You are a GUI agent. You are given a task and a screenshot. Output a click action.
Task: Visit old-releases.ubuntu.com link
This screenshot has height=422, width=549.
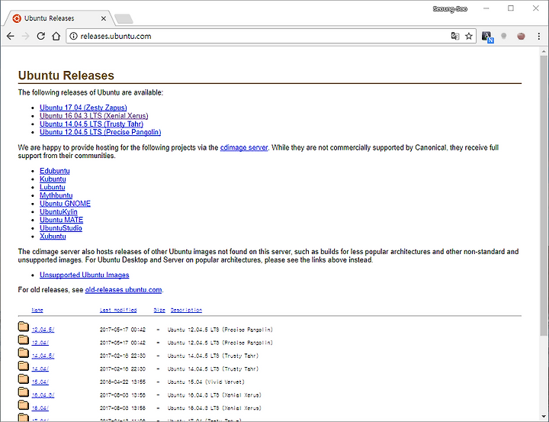click(124, 290)
